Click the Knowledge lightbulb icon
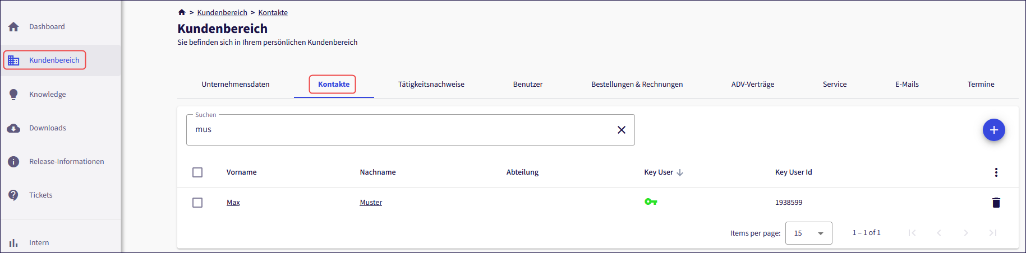This screenshot has width=1026, height=253. (x=13, y=95)
